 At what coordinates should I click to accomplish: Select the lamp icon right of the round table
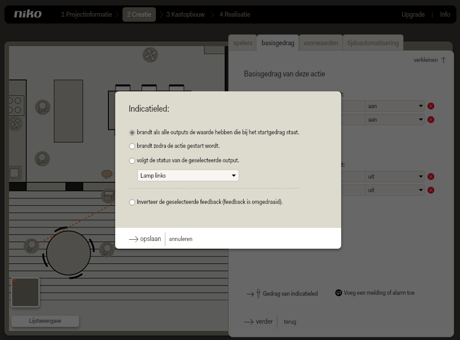click(x=107, y=249)
